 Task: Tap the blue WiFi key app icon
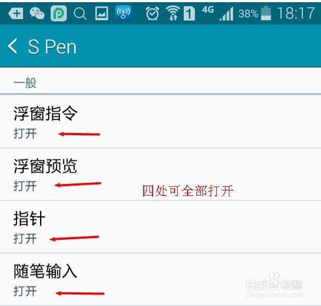coord(123,13)
